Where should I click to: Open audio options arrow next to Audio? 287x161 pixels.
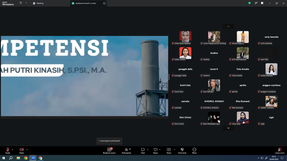[13, 149]
